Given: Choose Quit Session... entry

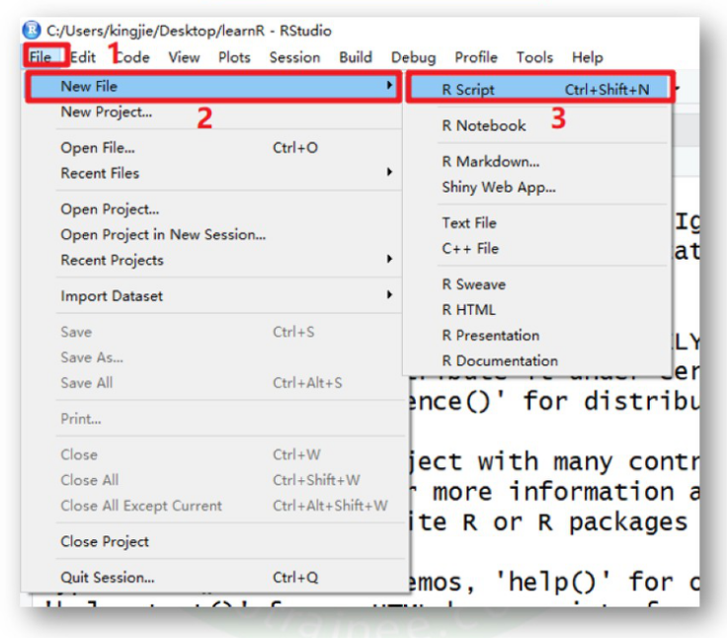Looking at the screenshot, I should 108,577.
